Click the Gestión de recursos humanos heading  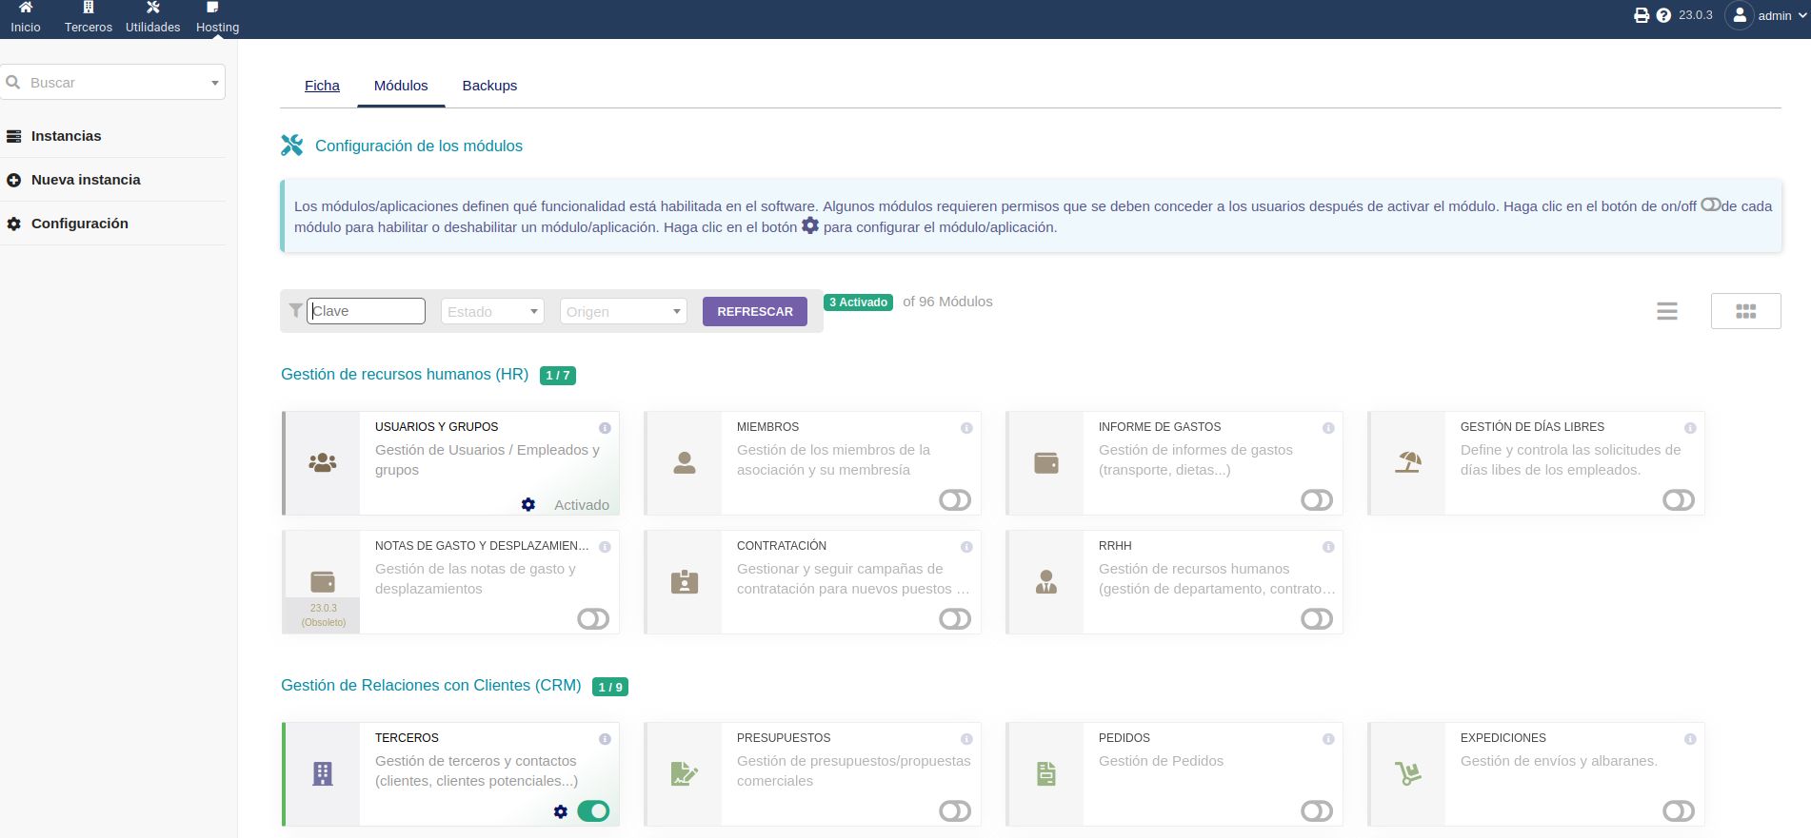point(405,375)
